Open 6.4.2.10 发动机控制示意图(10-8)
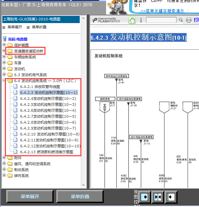The height and width of the screenshot is (207, 199). pyautogui.click(x=50, y=134)
